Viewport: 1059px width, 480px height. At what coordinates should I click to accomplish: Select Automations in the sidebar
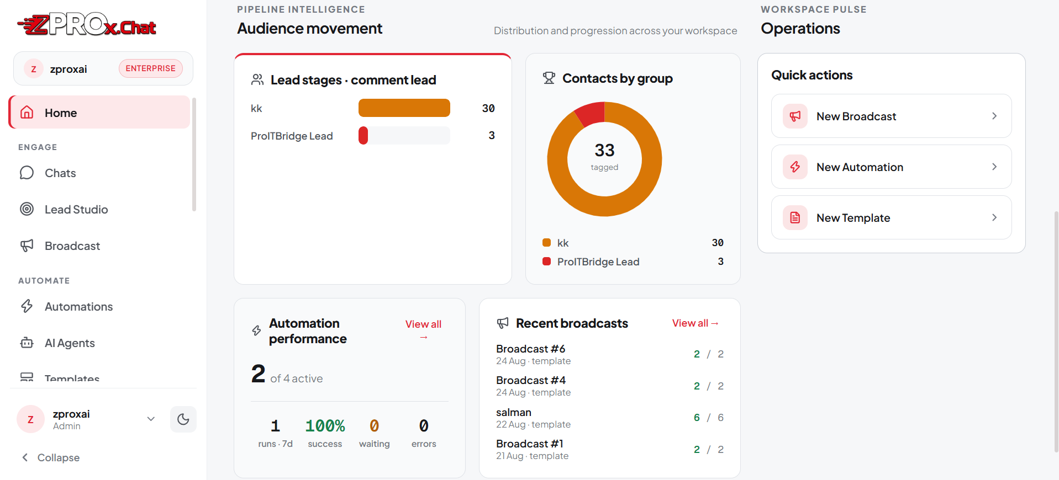(x=99, y=306)
